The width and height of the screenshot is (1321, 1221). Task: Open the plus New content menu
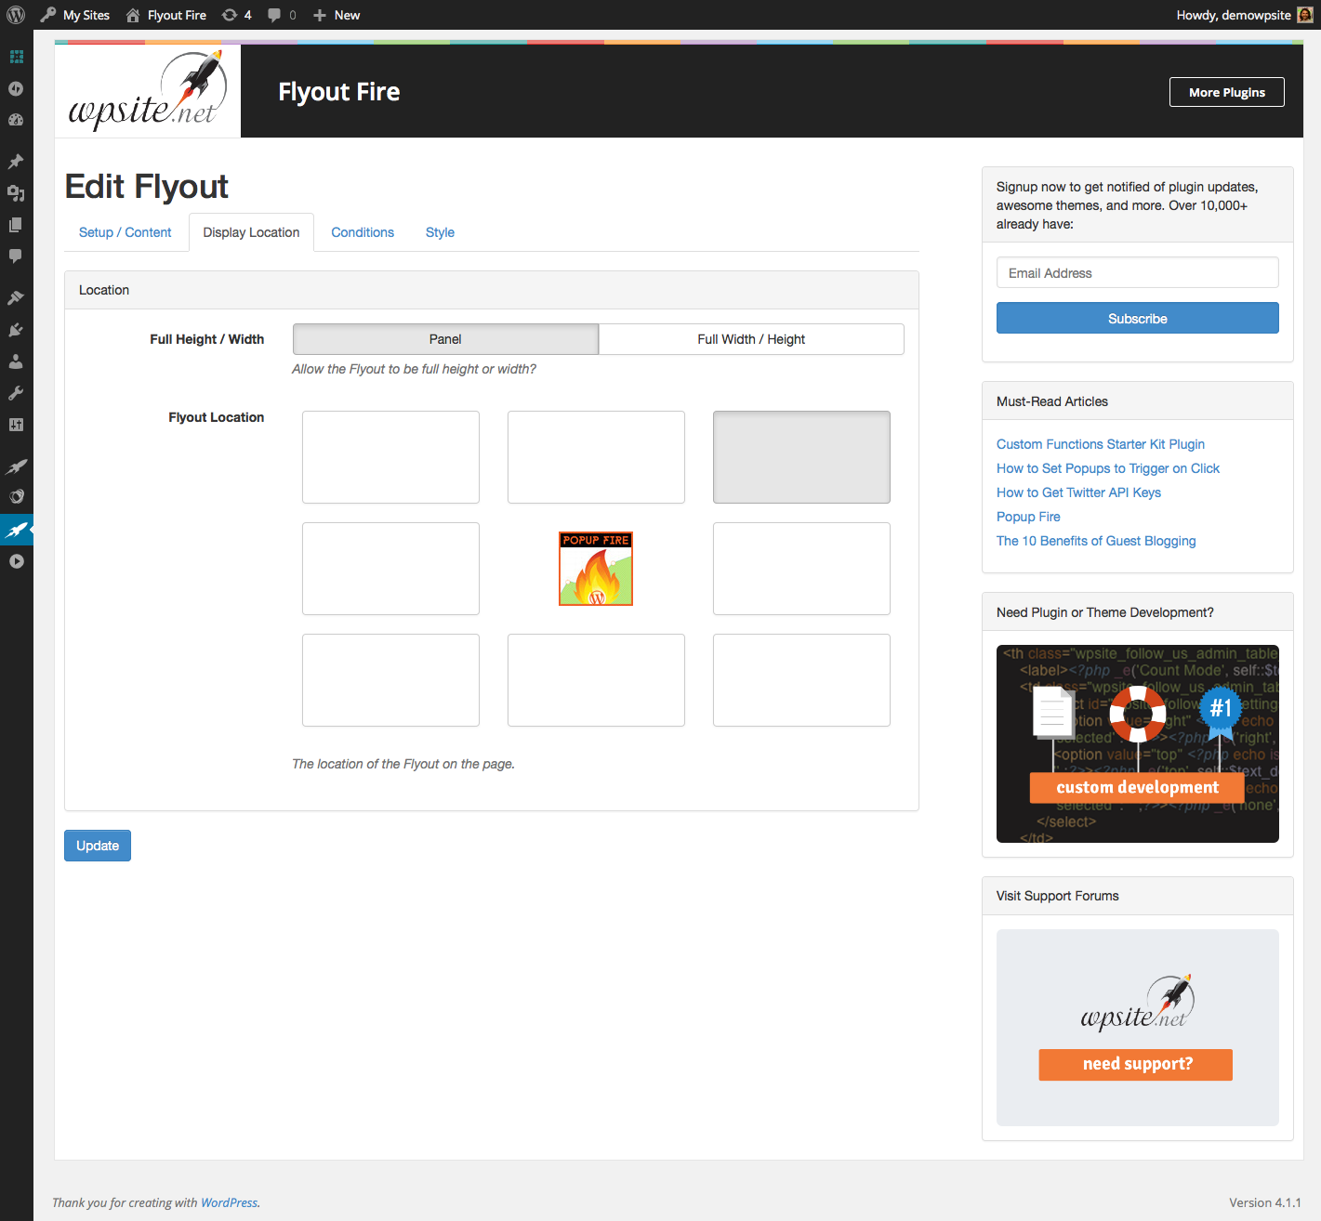pyautogui.click(x=337, y=15)
